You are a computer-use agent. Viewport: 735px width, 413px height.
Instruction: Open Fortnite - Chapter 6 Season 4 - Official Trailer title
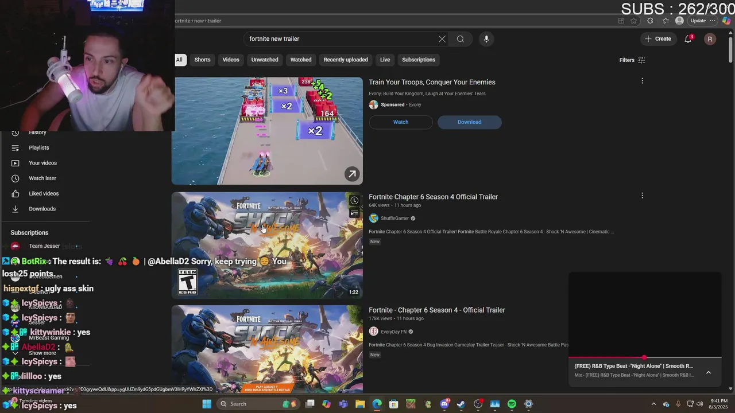click(437, 310)
